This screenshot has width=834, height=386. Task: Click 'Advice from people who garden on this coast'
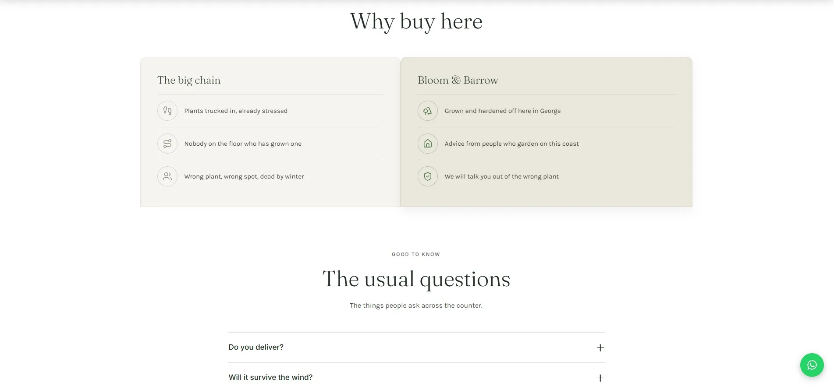pyautogui.click(x=511, y=144)
